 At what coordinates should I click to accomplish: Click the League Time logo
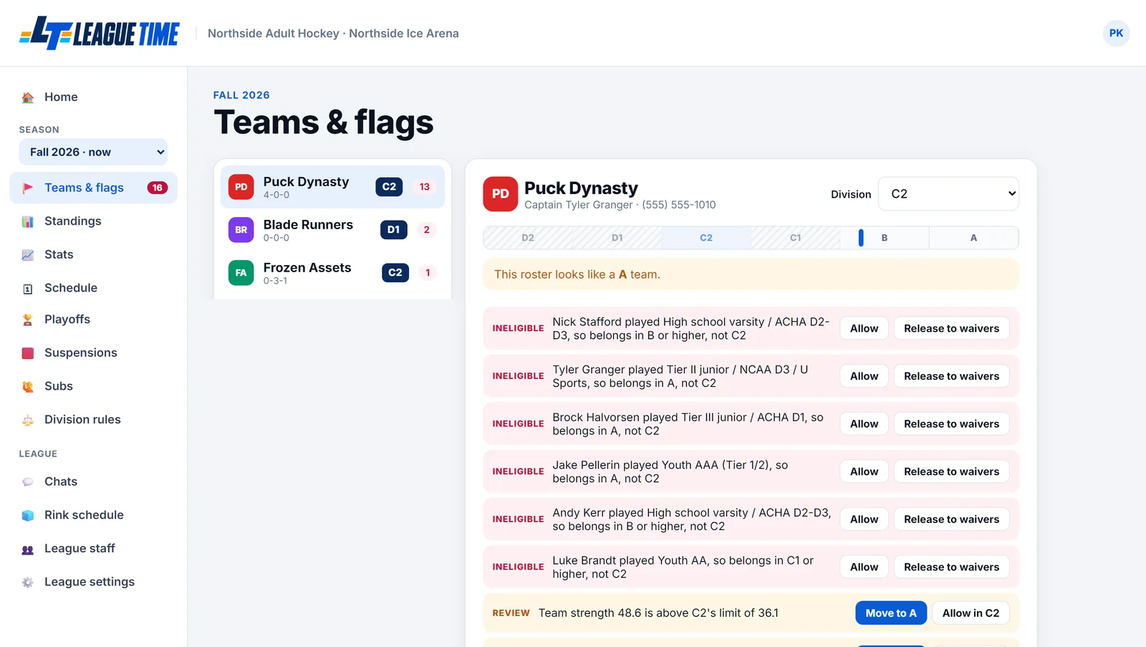[x=99, y=33]
